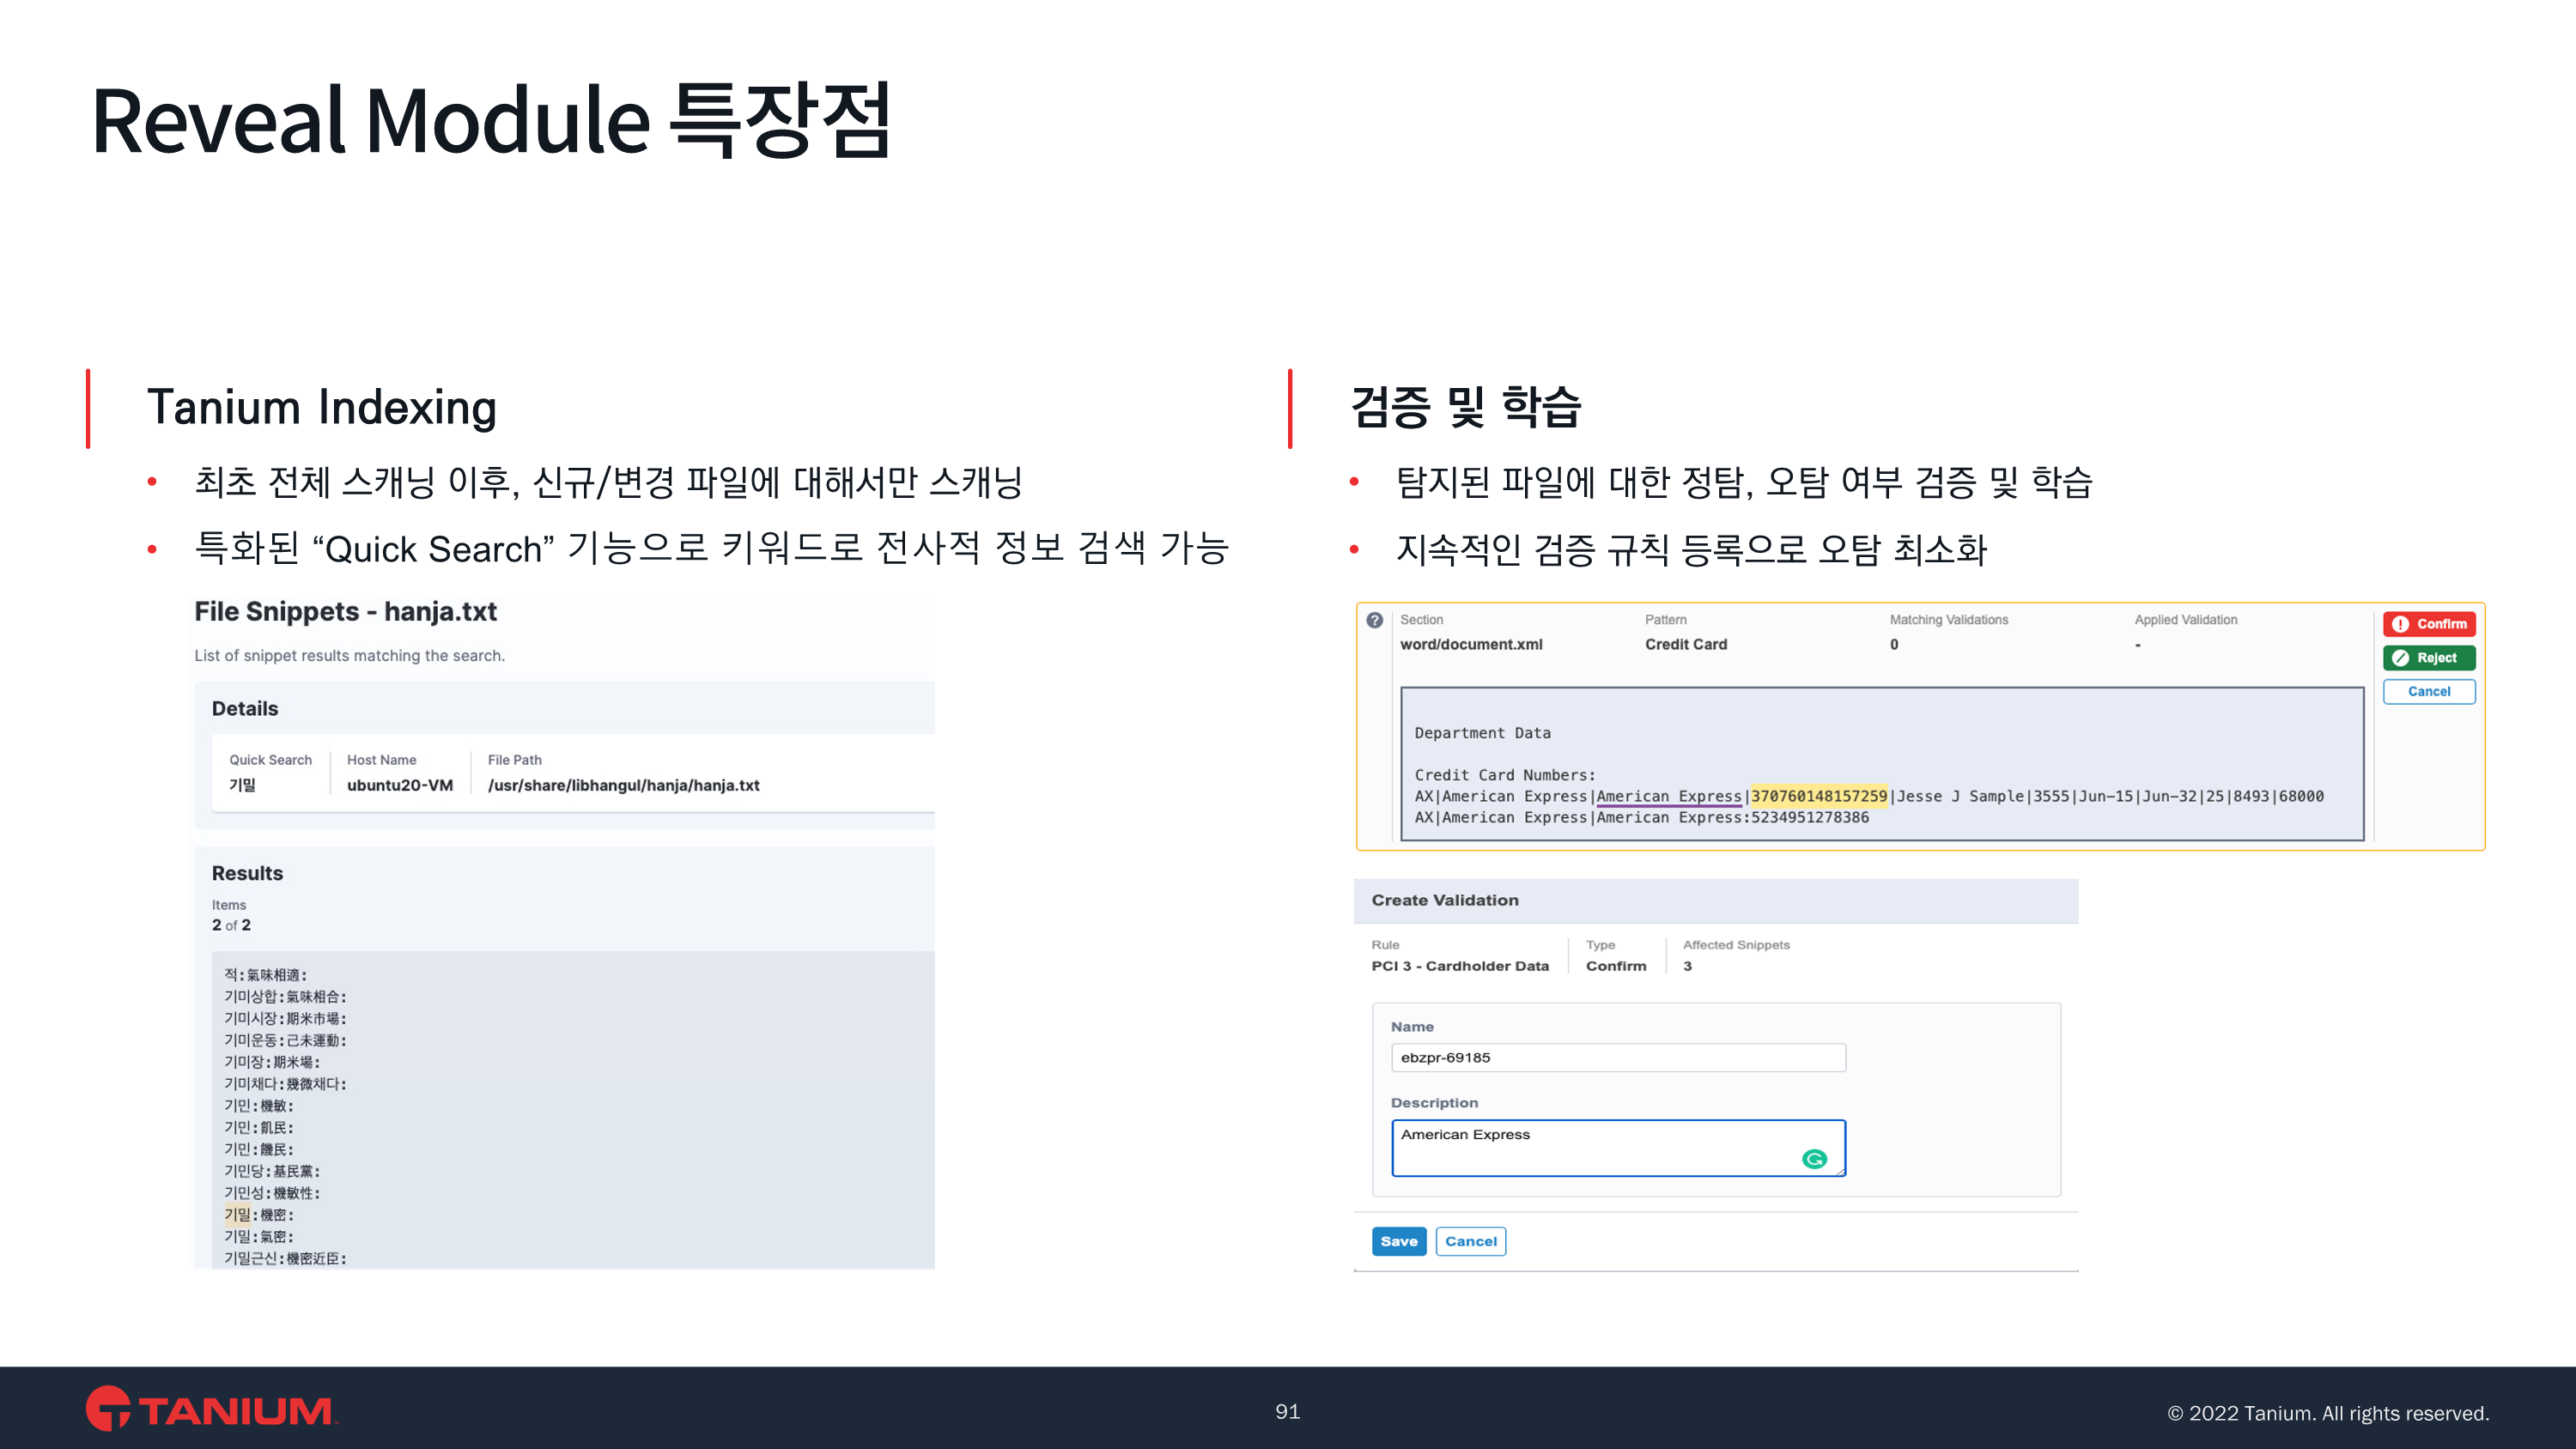
Task: Click the Results section heading
Action: point(247,873)
